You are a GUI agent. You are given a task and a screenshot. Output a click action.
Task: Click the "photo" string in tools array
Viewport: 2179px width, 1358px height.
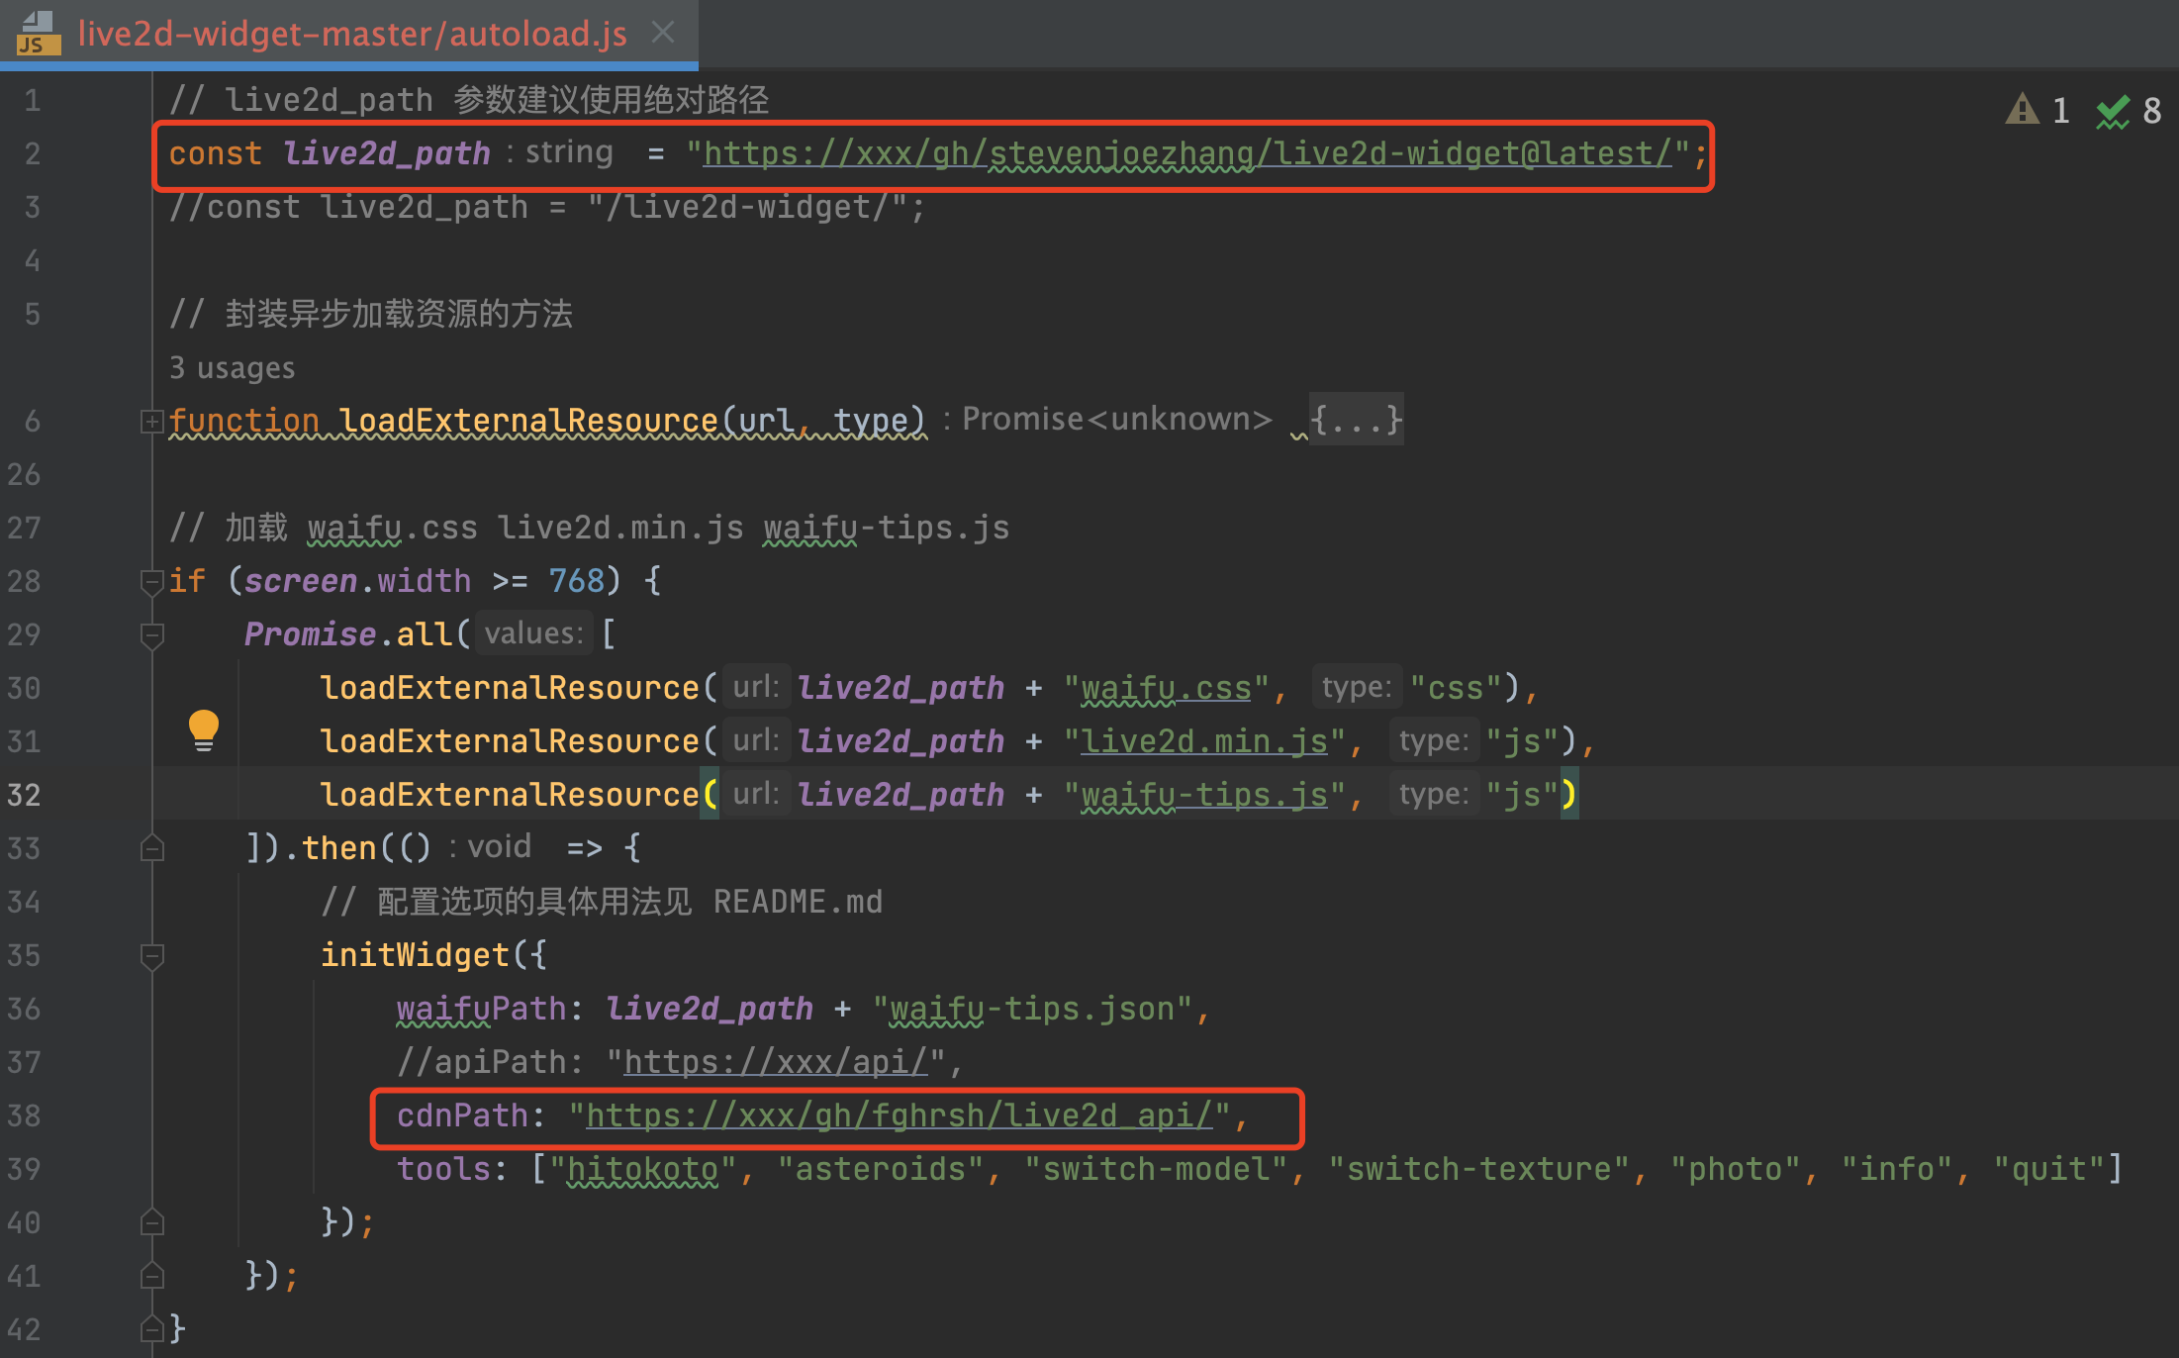pos(1737,1169)
